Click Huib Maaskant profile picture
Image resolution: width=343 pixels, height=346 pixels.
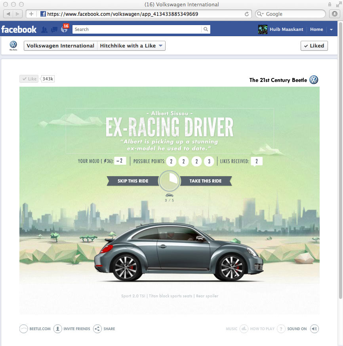coord(263,29)
